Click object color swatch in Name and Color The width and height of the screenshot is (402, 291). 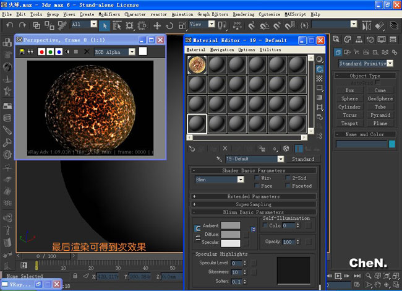(392, 144)
